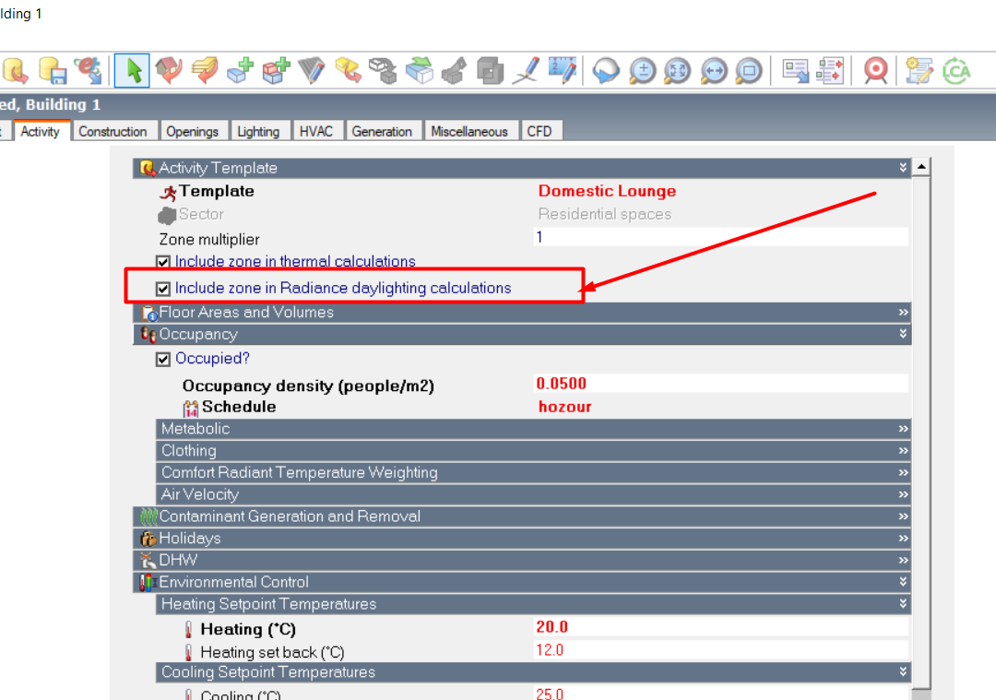Click the house icon with red arrow

pos(169,70)
